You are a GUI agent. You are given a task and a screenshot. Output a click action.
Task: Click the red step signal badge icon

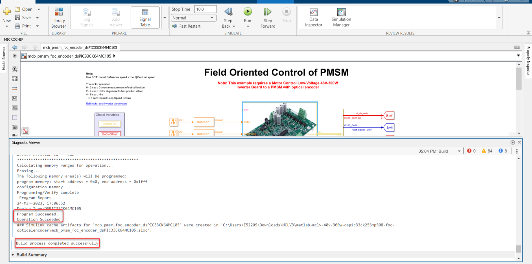(25, 131)
